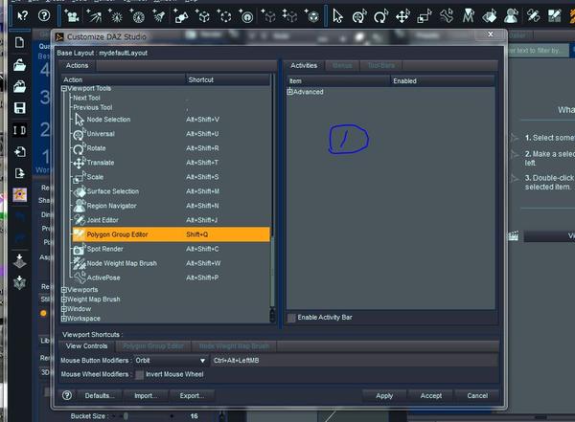575x422 pixels.
Task: Select the Node Selection arrow tool in toolbar
Action: point(337,16)
